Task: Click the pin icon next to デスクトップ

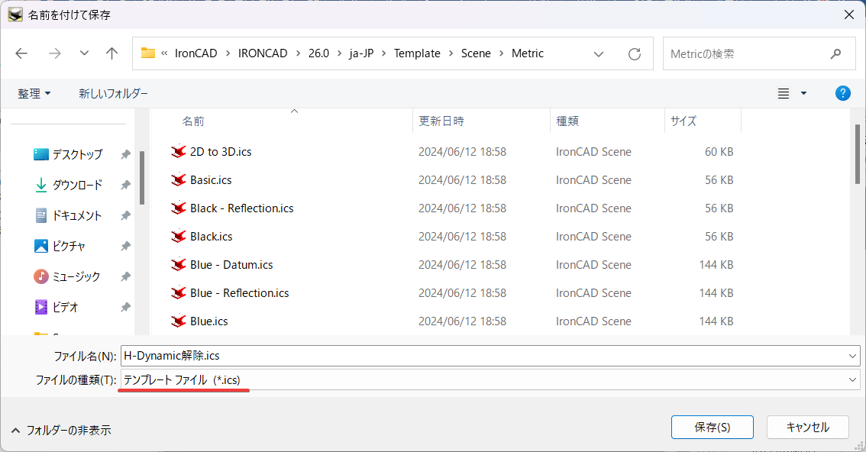Action: [x=125, y=154]
